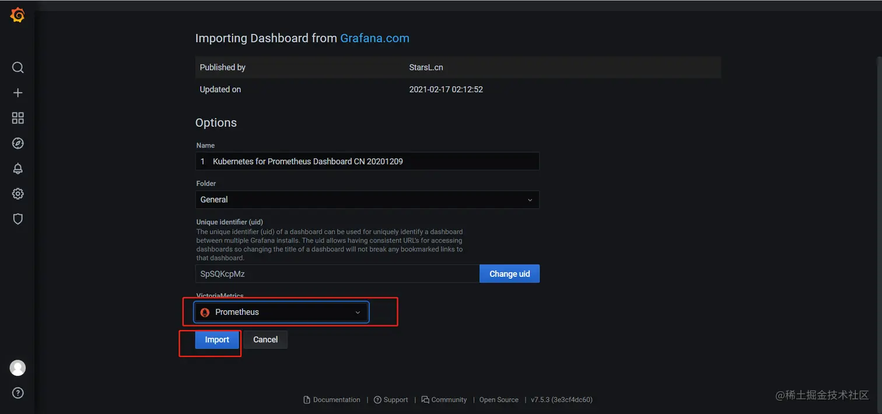Open the Explore compass icon

click(x=17, y=143)
